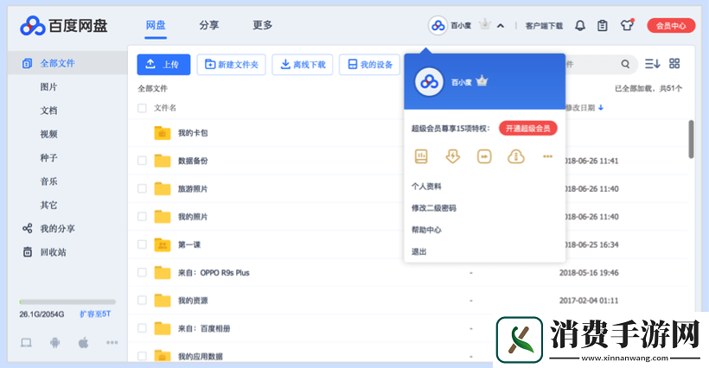Switch to the 分享 tab
The width and height of the screenshot is (709, 368).
tap(208, 25)
